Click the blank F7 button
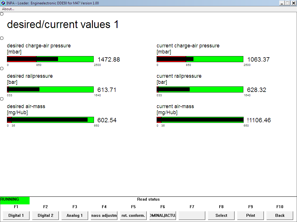 (192, 215)
